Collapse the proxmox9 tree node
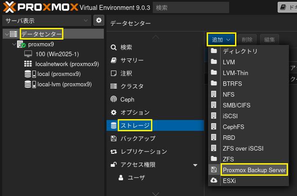The height and width of the screenshot is (196, 297). click(14, 45)
